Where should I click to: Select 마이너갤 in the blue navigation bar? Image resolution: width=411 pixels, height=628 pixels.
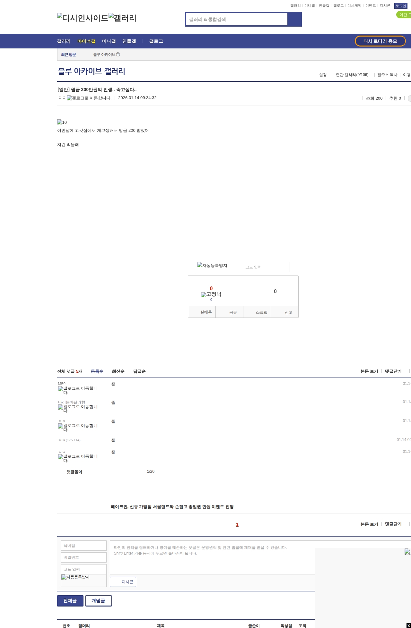(x=86, y=41)
